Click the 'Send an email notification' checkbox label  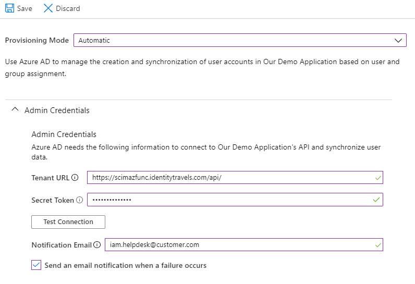(x=125, y=266)
